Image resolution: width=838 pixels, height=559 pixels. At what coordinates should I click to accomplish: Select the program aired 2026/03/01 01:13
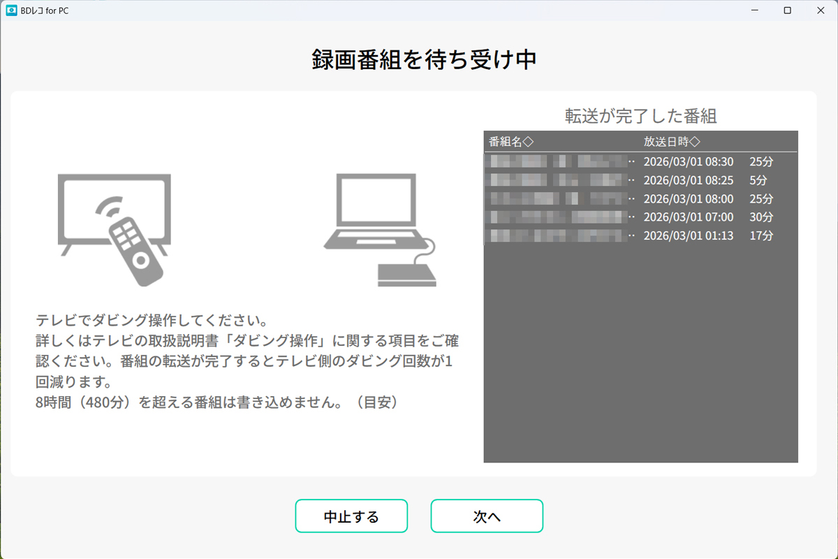click(x=640, y=235)
